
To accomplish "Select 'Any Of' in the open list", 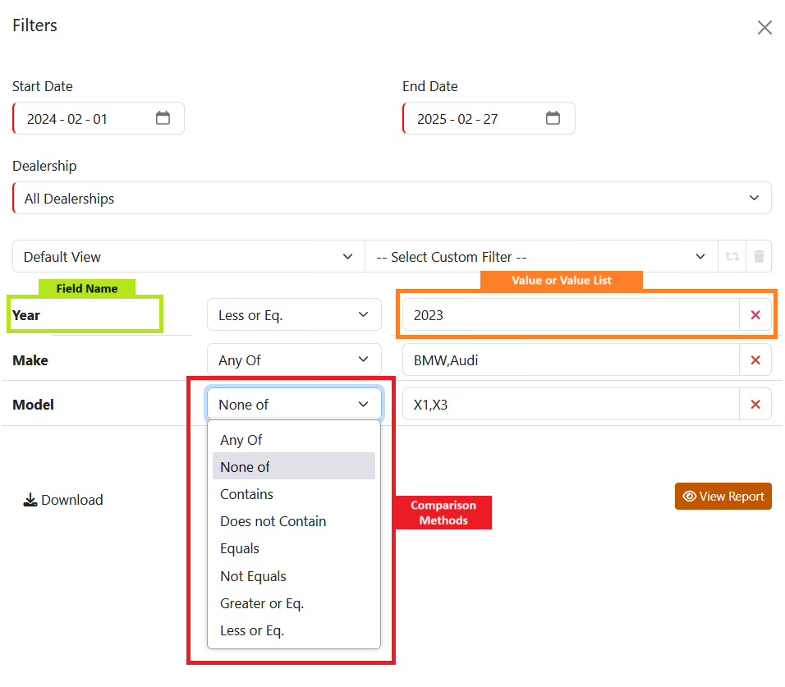I will [x=241, y=440].
